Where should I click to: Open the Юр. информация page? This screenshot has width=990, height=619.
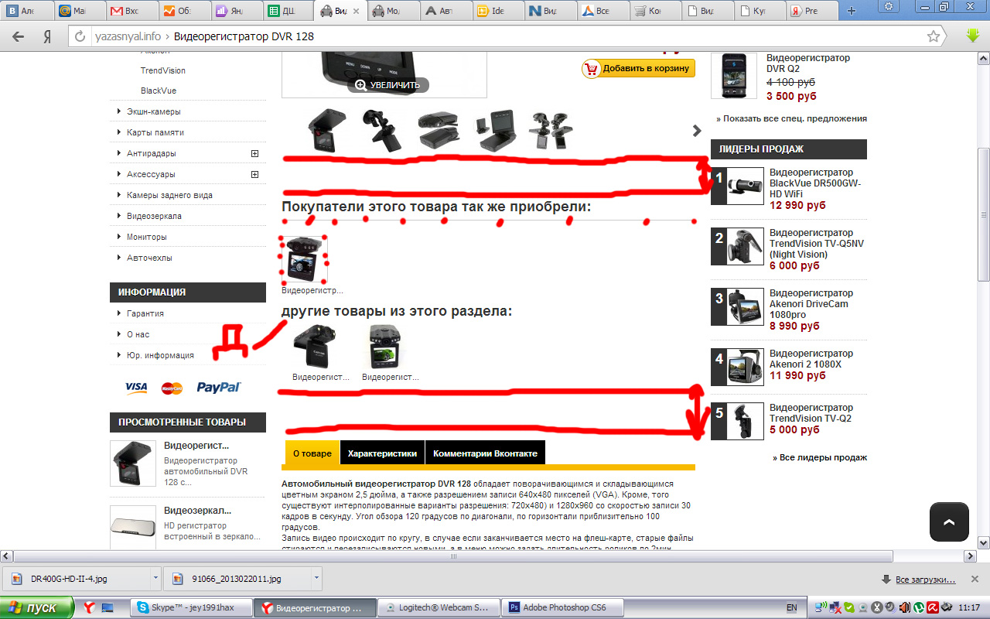160,355
